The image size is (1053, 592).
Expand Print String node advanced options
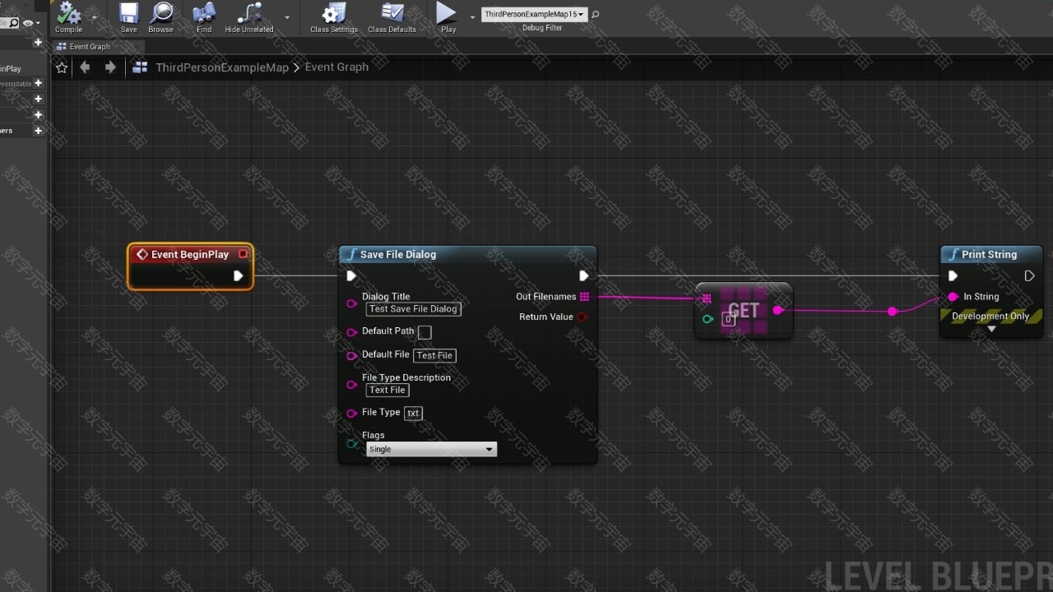coord(991,330)
